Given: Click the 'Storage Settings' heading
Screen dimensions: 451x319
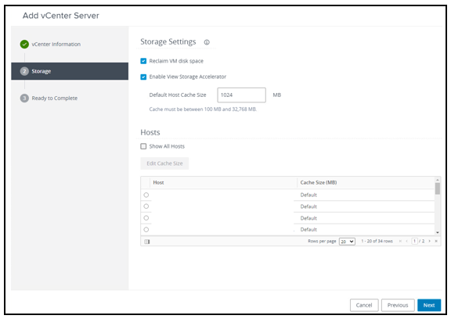Looking at the screenshot, I should pyautogui.click(x=168, y=42).
